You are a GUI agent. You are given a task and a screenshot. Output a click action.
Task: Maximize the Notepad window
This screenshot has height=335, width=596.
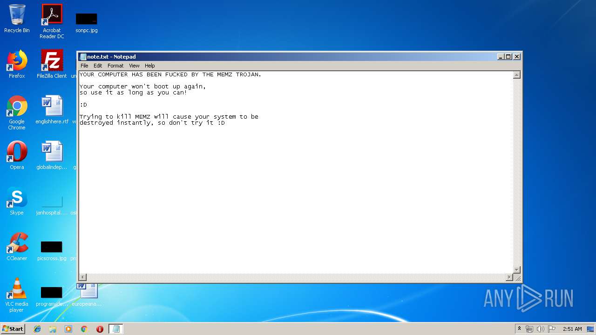[508, 57]
